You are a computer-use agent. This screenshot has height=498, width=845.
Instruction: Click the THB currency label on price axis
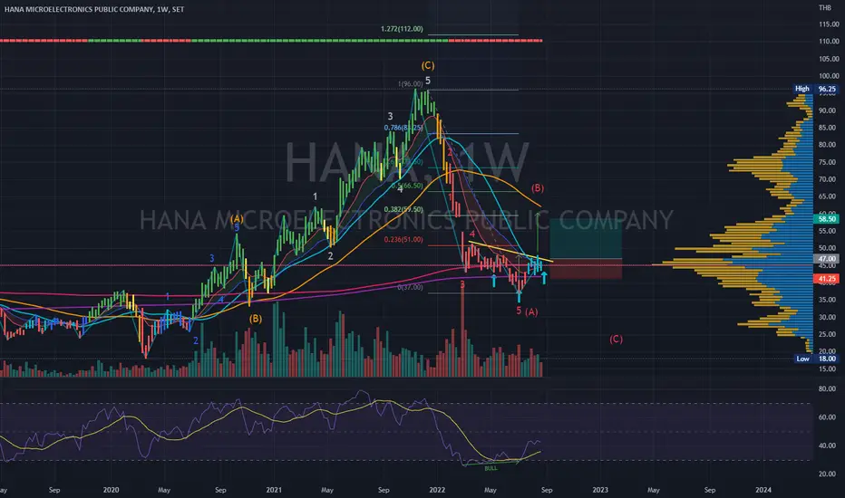point(824,7)
